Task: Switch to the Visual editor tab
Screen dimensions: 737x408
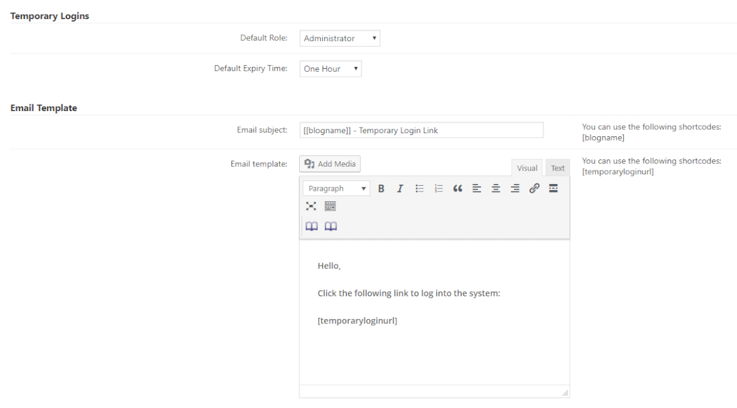Action: pos(527,168)
